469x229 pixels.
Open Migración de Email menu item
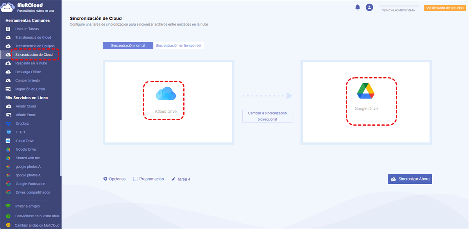coord(30,89)
